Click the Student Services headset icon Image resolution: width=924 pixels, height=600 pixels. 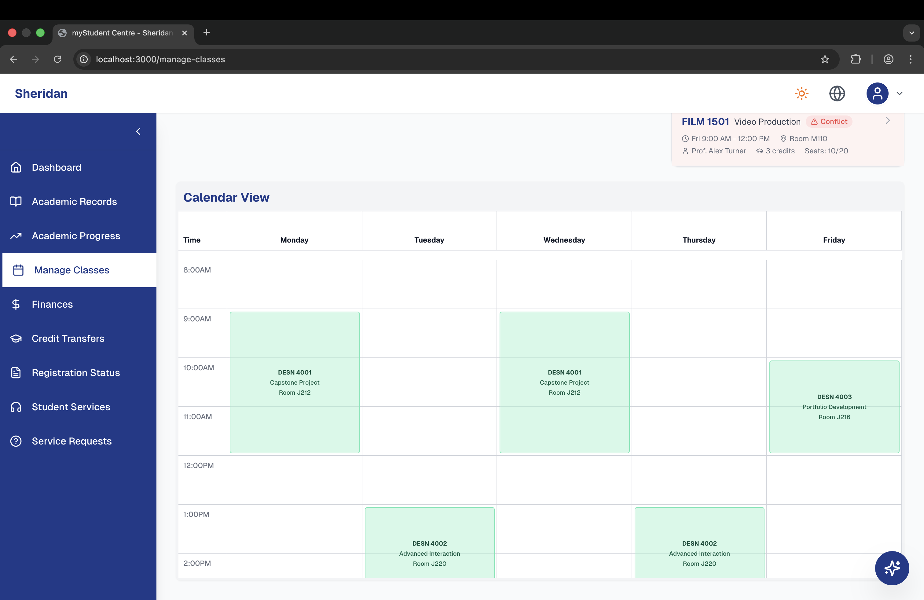[16, 407]
